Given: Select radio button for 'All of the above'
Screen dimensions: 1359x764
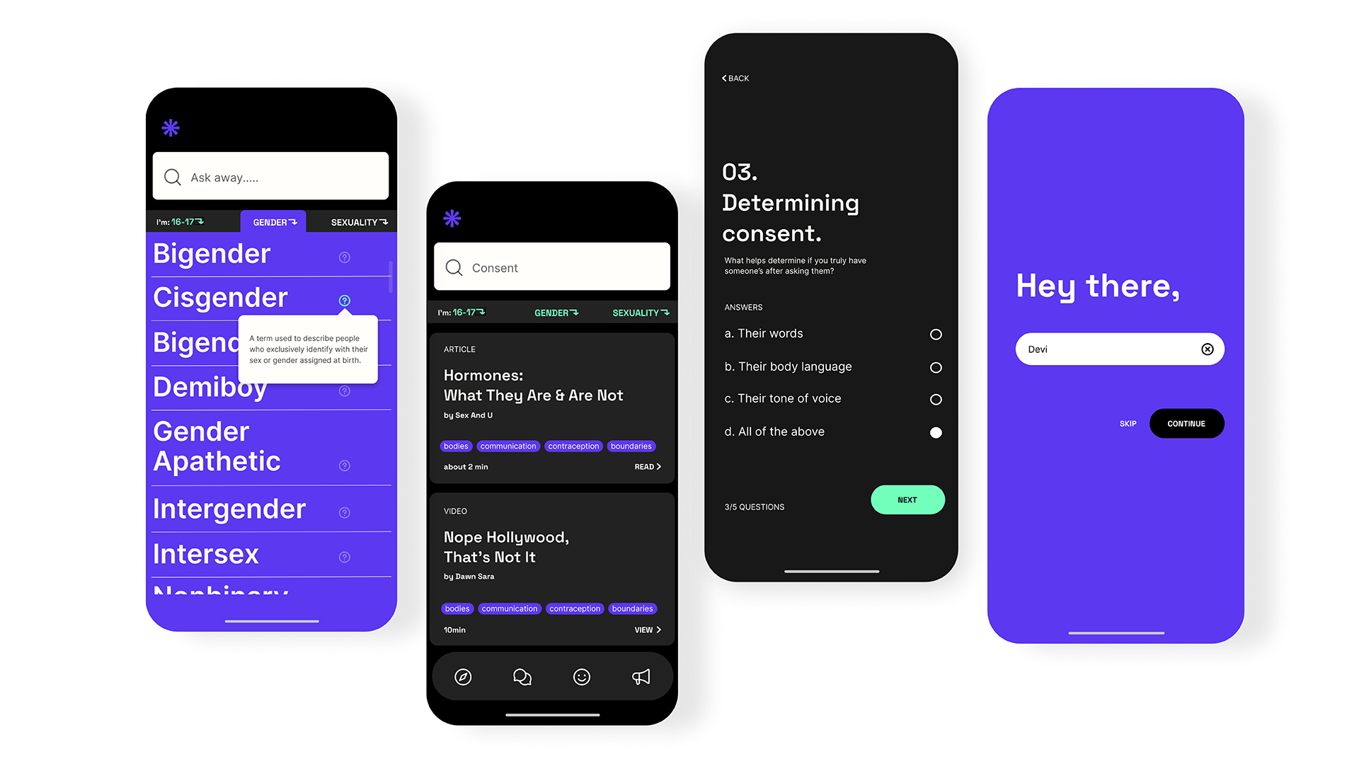Looking at the screenshot, I should tap(935, 432).
